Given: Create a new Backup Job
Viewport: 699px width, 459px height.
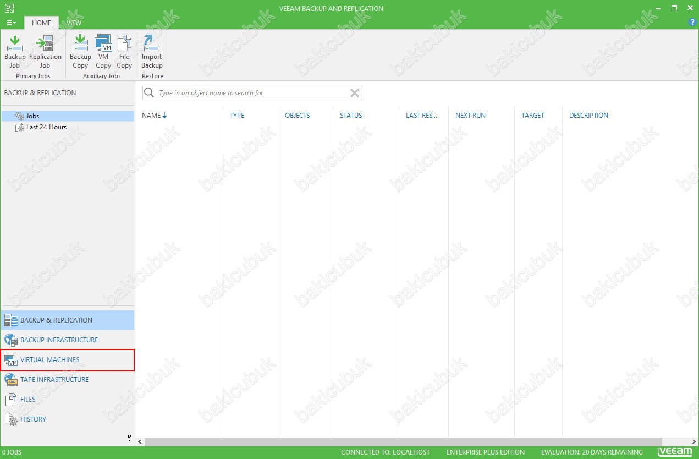Looking at the screenshot, I should (15, 52).
